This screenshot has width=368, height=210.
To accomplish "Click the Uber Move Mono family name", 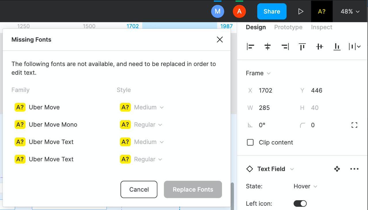I will coord(53,125).
